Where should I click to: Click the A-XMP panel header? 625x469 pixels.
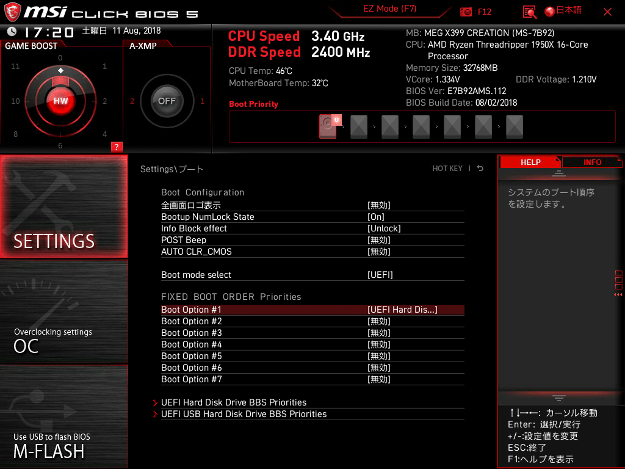coord(143,46)
